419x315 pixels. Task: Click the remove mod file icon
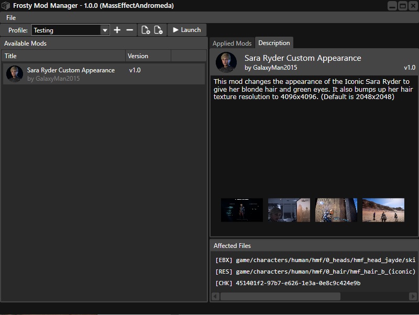(158, 30)
